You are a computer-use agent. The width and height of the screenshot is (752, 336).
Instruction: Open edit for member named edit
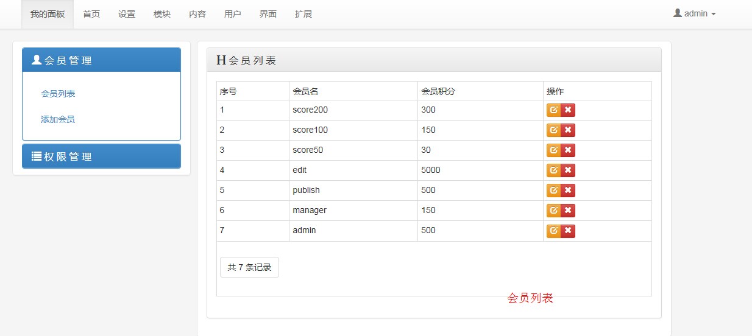553,170
